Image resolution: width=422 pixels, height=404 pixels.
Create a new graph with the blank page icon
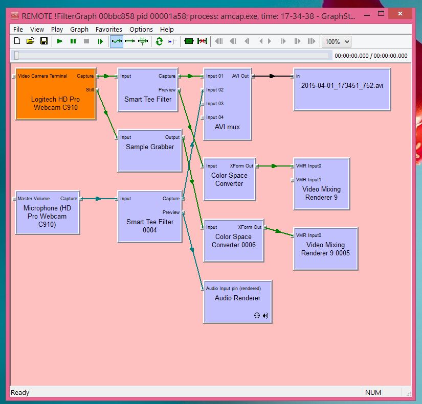[17, 41]
